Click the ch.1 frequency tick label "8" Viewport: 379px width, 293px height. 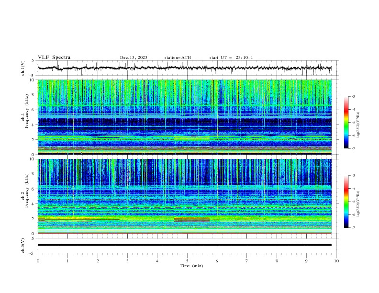click(33, 95)
